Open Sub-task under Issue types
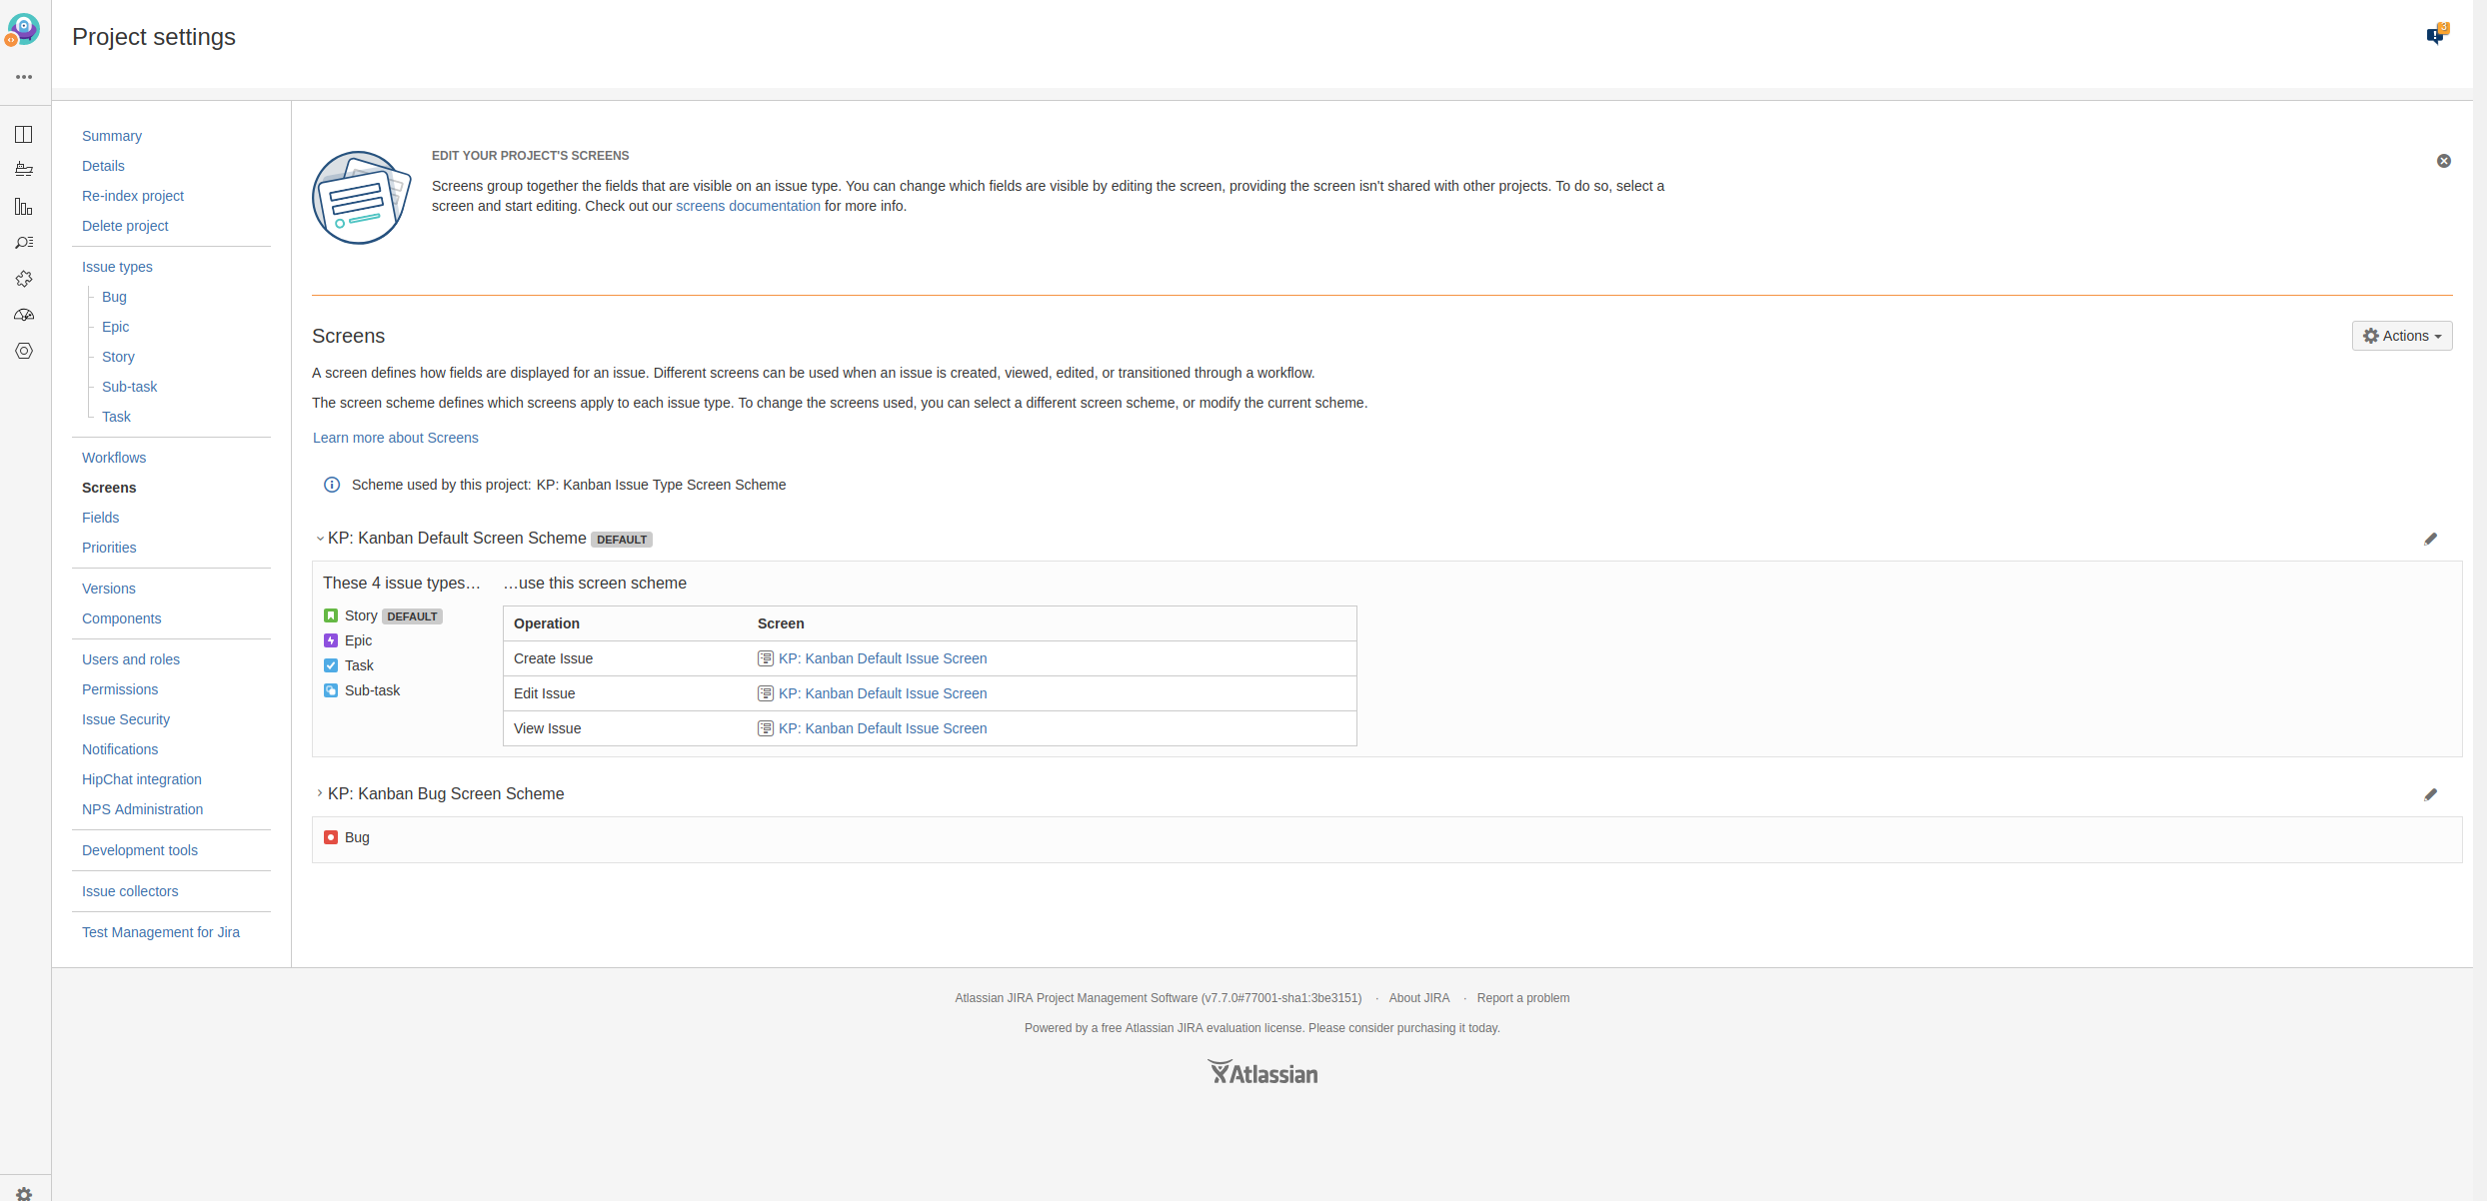This screenshot has width=2487, height=1201. 129,387
